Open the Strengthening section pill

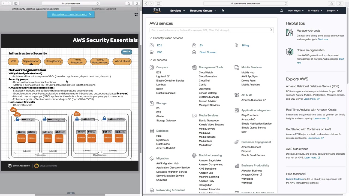coord(53,61)
